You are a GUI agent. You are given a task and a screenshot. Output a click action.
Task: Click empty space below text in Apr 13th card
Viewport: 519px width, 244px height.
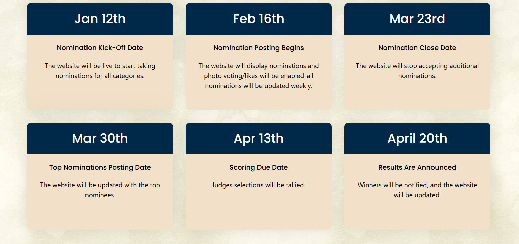pyautogui.click(x=258, y=211)
